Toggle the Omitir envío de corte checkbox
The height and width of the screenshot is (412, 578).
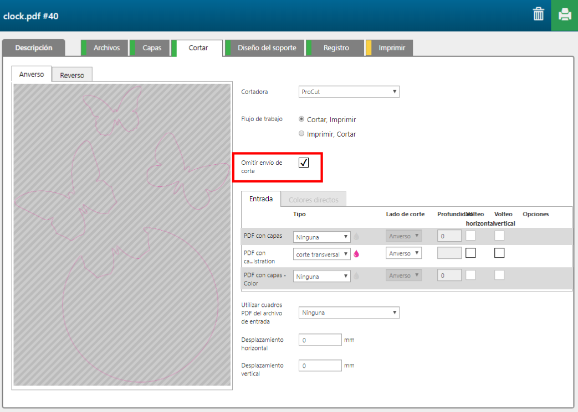click(x=304, y=163)
